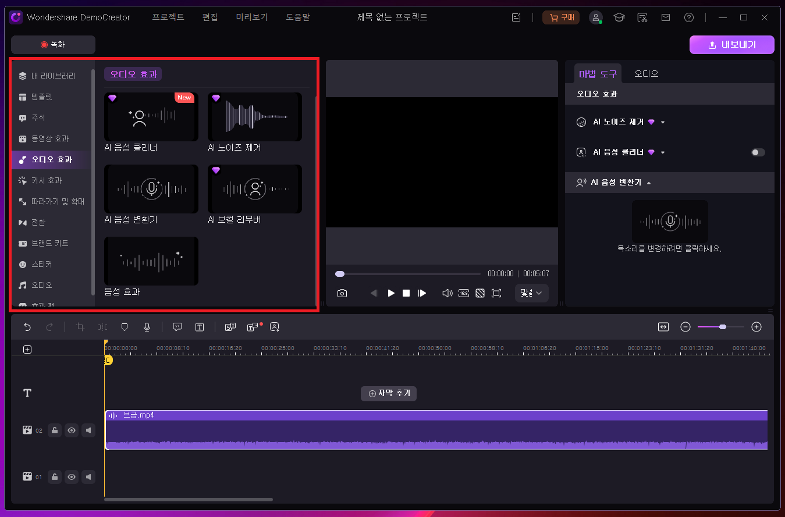The image size is (785, 517).
Task: Open the user account icon
Action: (x=596, y=17)
